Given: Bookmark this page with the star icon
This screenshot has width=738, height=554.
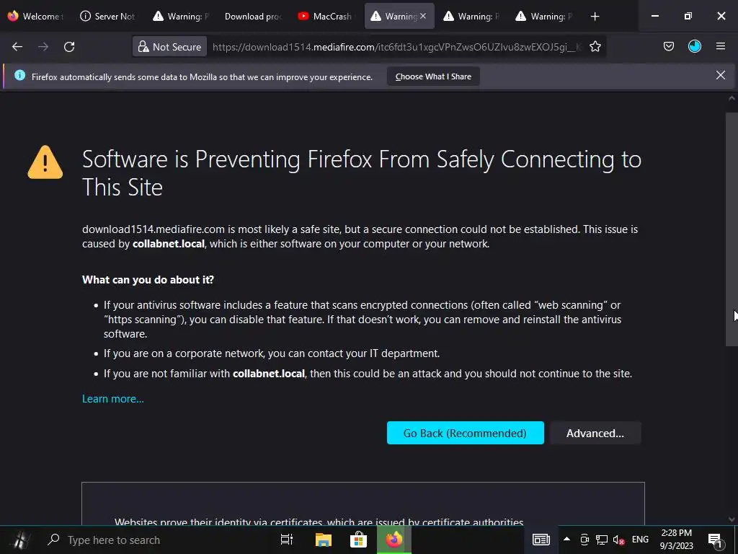Looking at the screenshot, I should (595, 47).
